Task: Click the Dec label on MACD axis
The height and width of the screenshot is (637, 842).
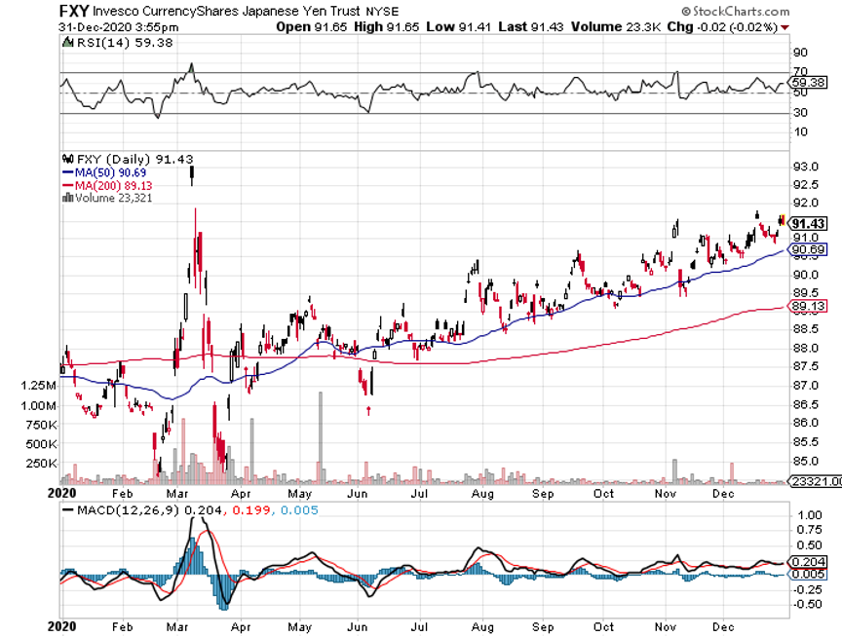Action: 723,627
